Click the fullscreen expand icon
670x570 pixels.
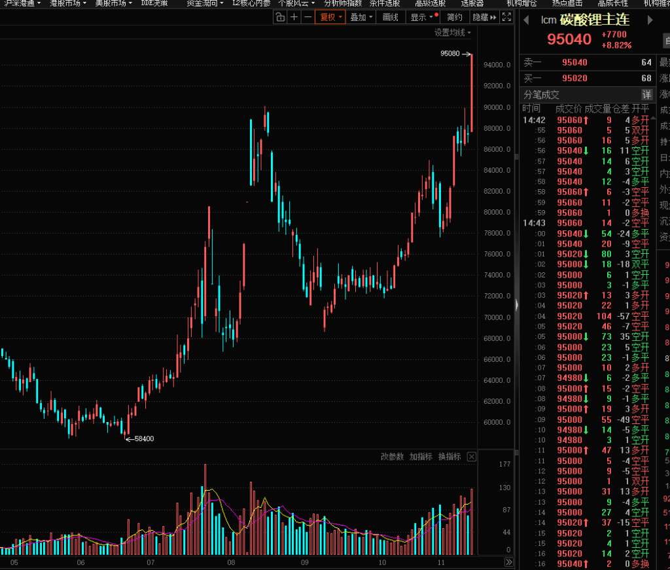(x=506, y=18)
